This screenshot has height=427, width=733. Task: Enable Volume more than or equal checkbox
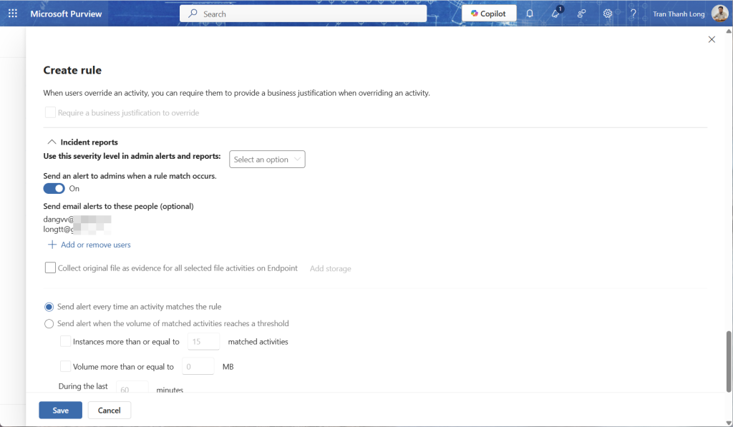pyautogui.click(x=66, y=367)
